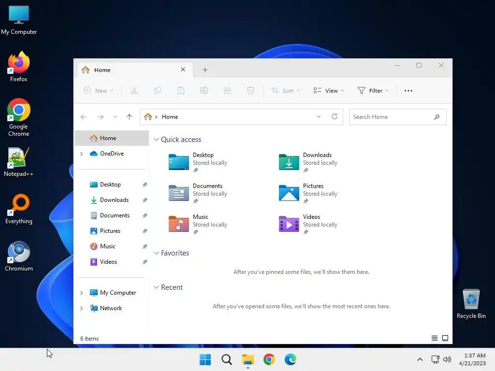Select the My Computer desktop icon

pyautogui.click(x=19, y=19)
